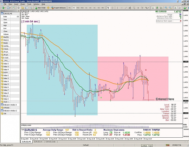The image size is (189, 147).
Task: Toggle chart Auto Scroll
Action: tap(175, 8)
